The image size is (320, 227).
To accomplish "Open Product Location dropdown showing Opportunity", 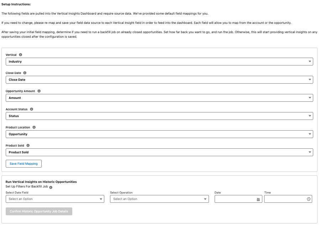I will pyautogui.click(x=159, y=134).
